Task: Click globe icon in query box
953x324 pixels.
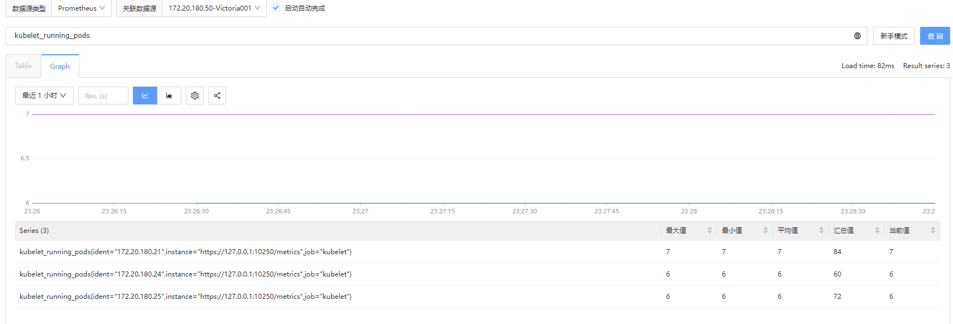Action: [x=858, y=36]
